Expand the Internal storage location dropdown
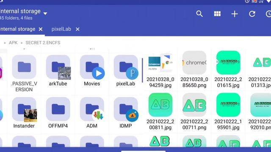The height and width of the screenshot is (152, 271). (x=45, y=14)
